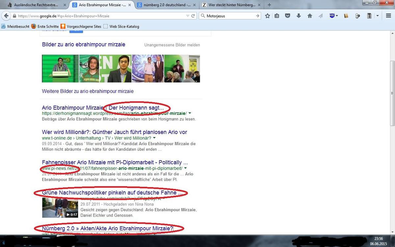The height and width of the screenshot is (247, 395).
Task: Open a new tab with the plus button
Action: (x=270, y=5)
